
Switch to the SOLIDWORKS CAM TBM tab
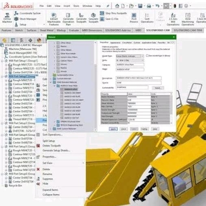tap(188, 30)
